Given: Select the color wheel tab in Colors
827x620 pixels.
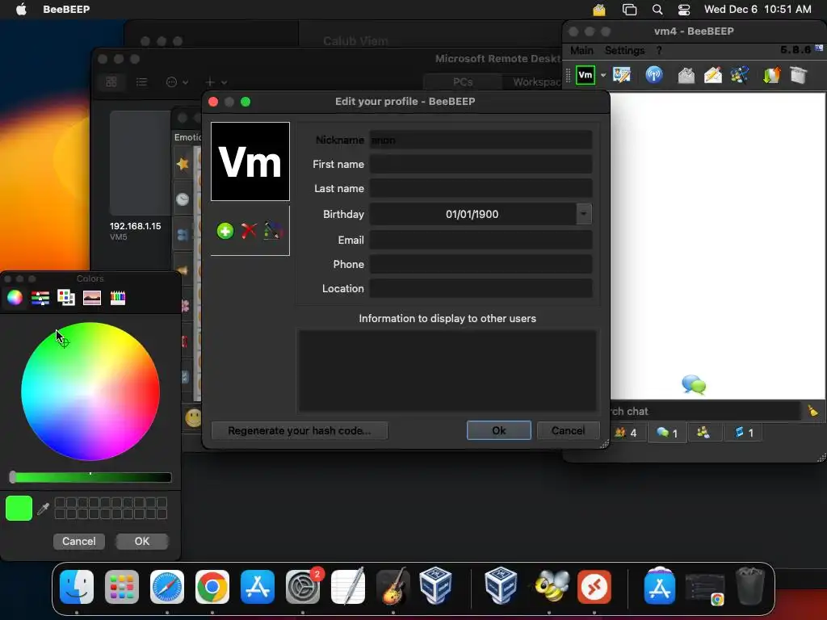Looking at the screenshot, I should coord(15,298).
